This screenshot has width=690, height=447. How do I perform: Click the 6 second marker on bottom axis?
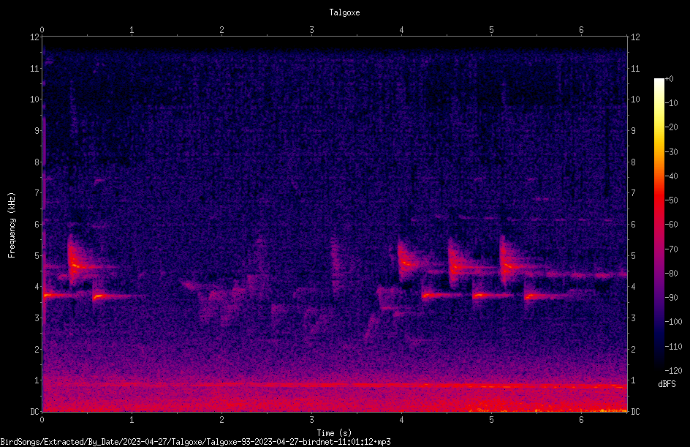(581, 420)
